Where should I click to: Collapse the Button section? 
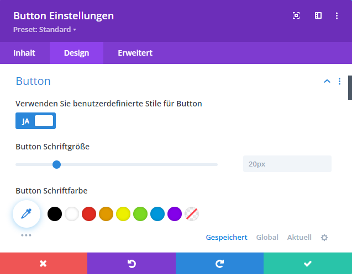point(327,82)
